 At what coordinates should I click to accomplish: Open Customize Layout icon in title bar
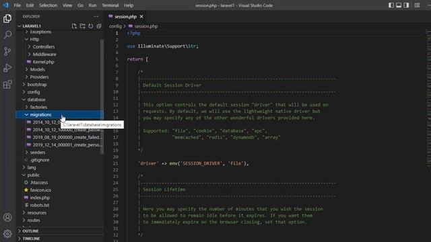click(x=417, y=5)
